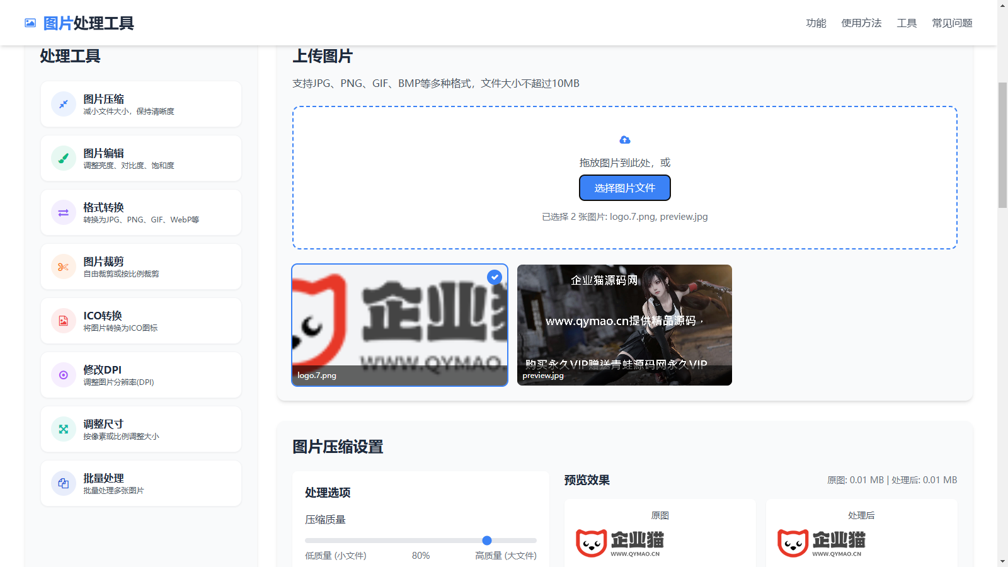Screen dimensions: 1008x567
Task: Click the 图片压缩设置 heading
Action: (x=338, y=447)
